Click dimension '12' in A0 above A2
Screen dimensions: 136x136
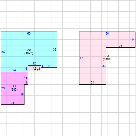pyautogui.click(x=34, y=63)
